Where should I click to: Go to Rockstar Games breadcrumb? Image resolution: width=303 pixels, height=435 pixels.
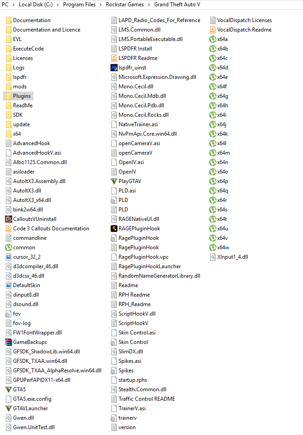pos(125,5)
